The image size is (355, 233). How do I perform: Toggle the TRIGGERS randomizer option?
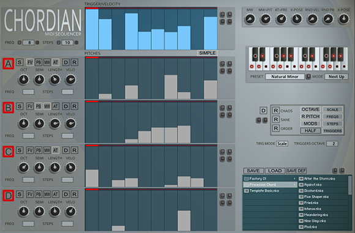click(332, 131)
